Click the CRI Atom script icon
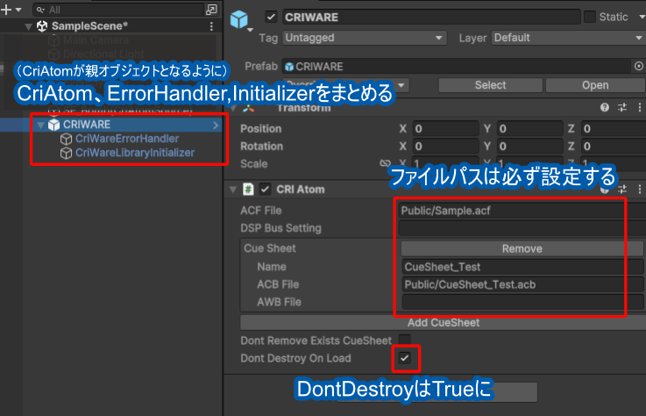The width and height of the screenshot is (646, 416). pos(248,190)
